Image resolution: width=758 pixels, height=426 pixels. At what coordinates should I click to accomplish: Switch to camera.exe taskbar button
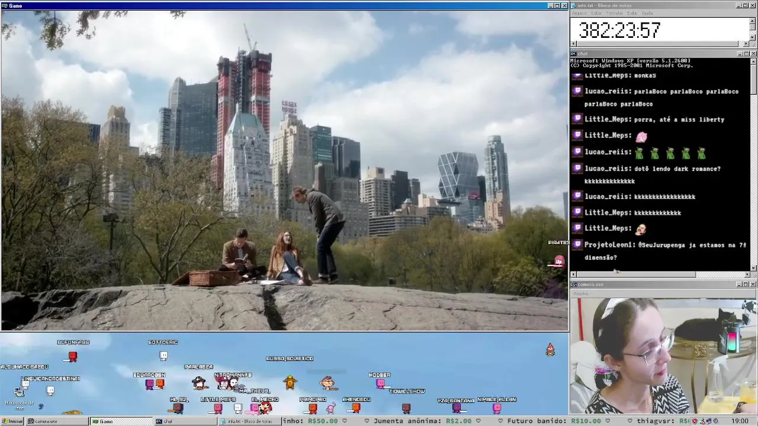pyautogui.click(x=57, y=421)
